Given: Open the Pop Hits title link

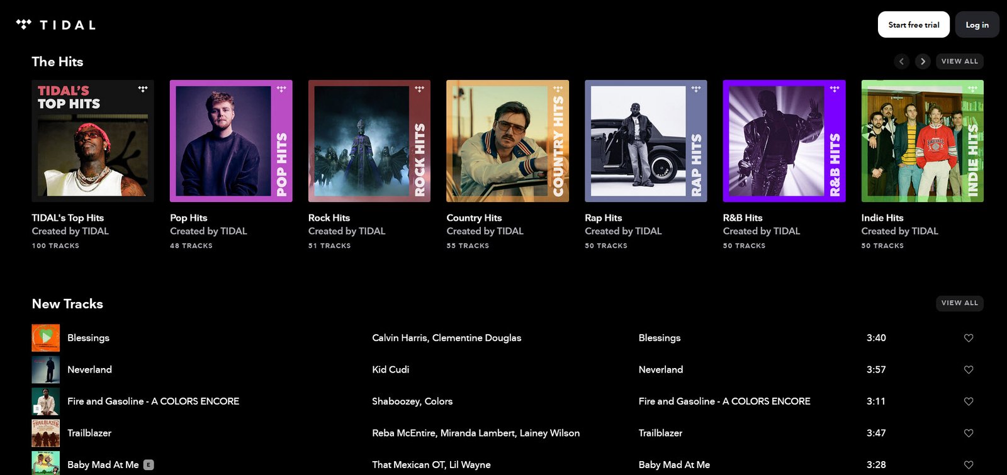Looking at the screenshot, I should [x=189, y=218].
